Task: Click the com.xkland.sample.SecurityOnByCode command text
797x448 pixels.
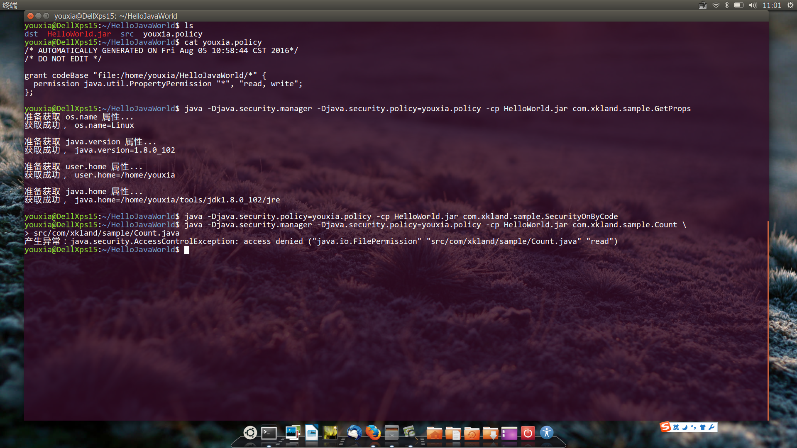Action: [540, 217]
